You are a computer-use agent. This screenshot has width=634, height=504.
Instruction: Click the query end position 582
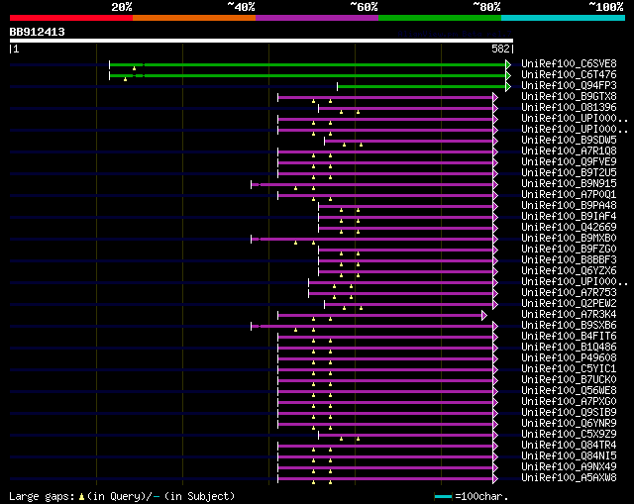pyautogui.click(x=500, y=49)
